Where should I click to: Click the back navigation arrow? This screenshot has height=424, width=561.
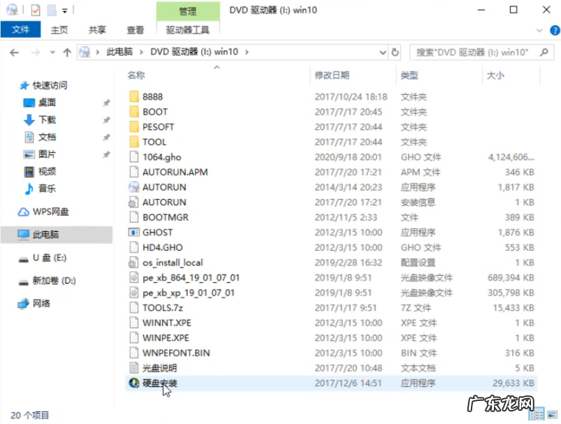[x=14, y=52]
